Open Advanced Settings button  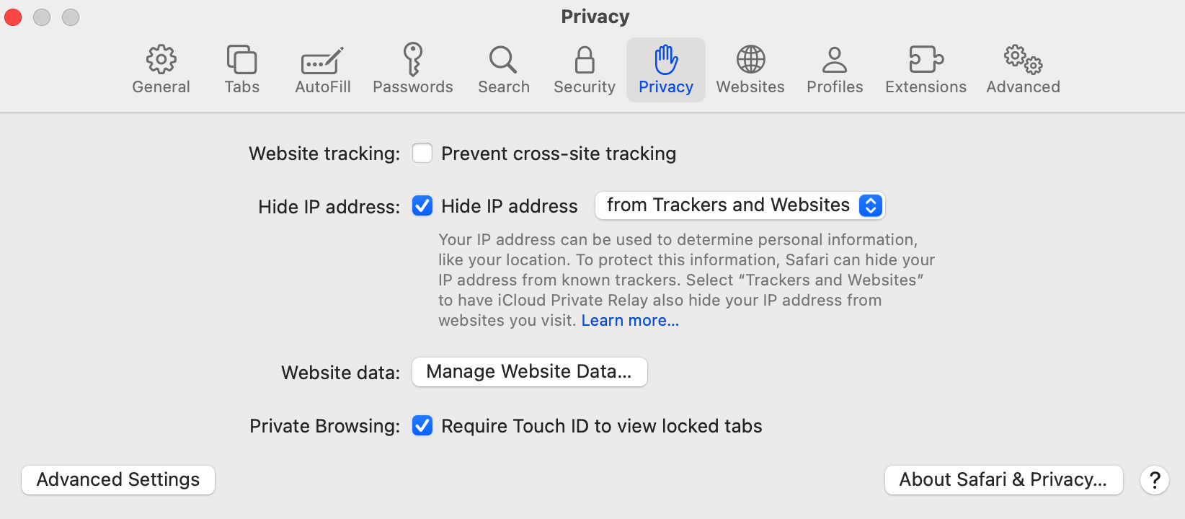point(118,480)
